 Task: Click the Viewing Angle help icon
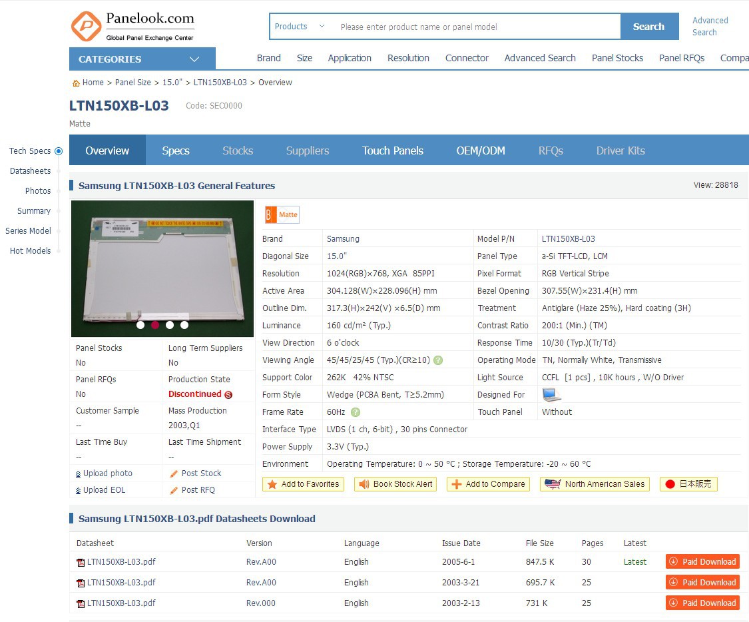coord(438,360)
